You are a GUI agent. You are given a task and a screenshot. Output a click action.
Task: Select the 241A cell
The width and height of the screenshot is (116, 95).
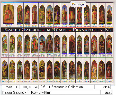coord(102,87)
